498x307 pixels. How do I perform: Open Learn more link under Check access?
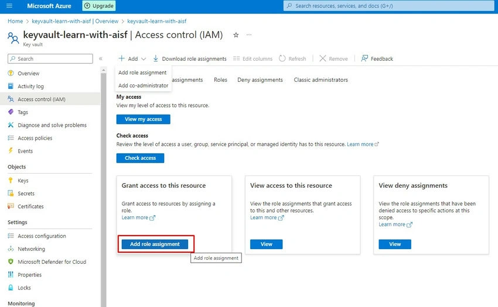pos(363,144)
